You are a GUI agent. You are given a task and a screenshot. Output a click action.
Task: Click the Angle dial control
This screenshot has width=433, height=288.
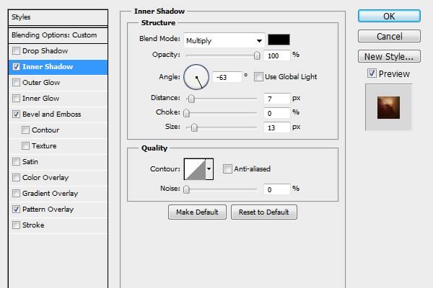click(196, 77)
